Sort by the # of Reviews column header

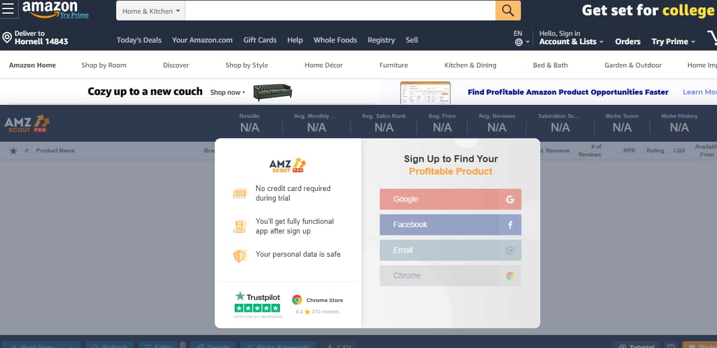click(x=590, y=151)
